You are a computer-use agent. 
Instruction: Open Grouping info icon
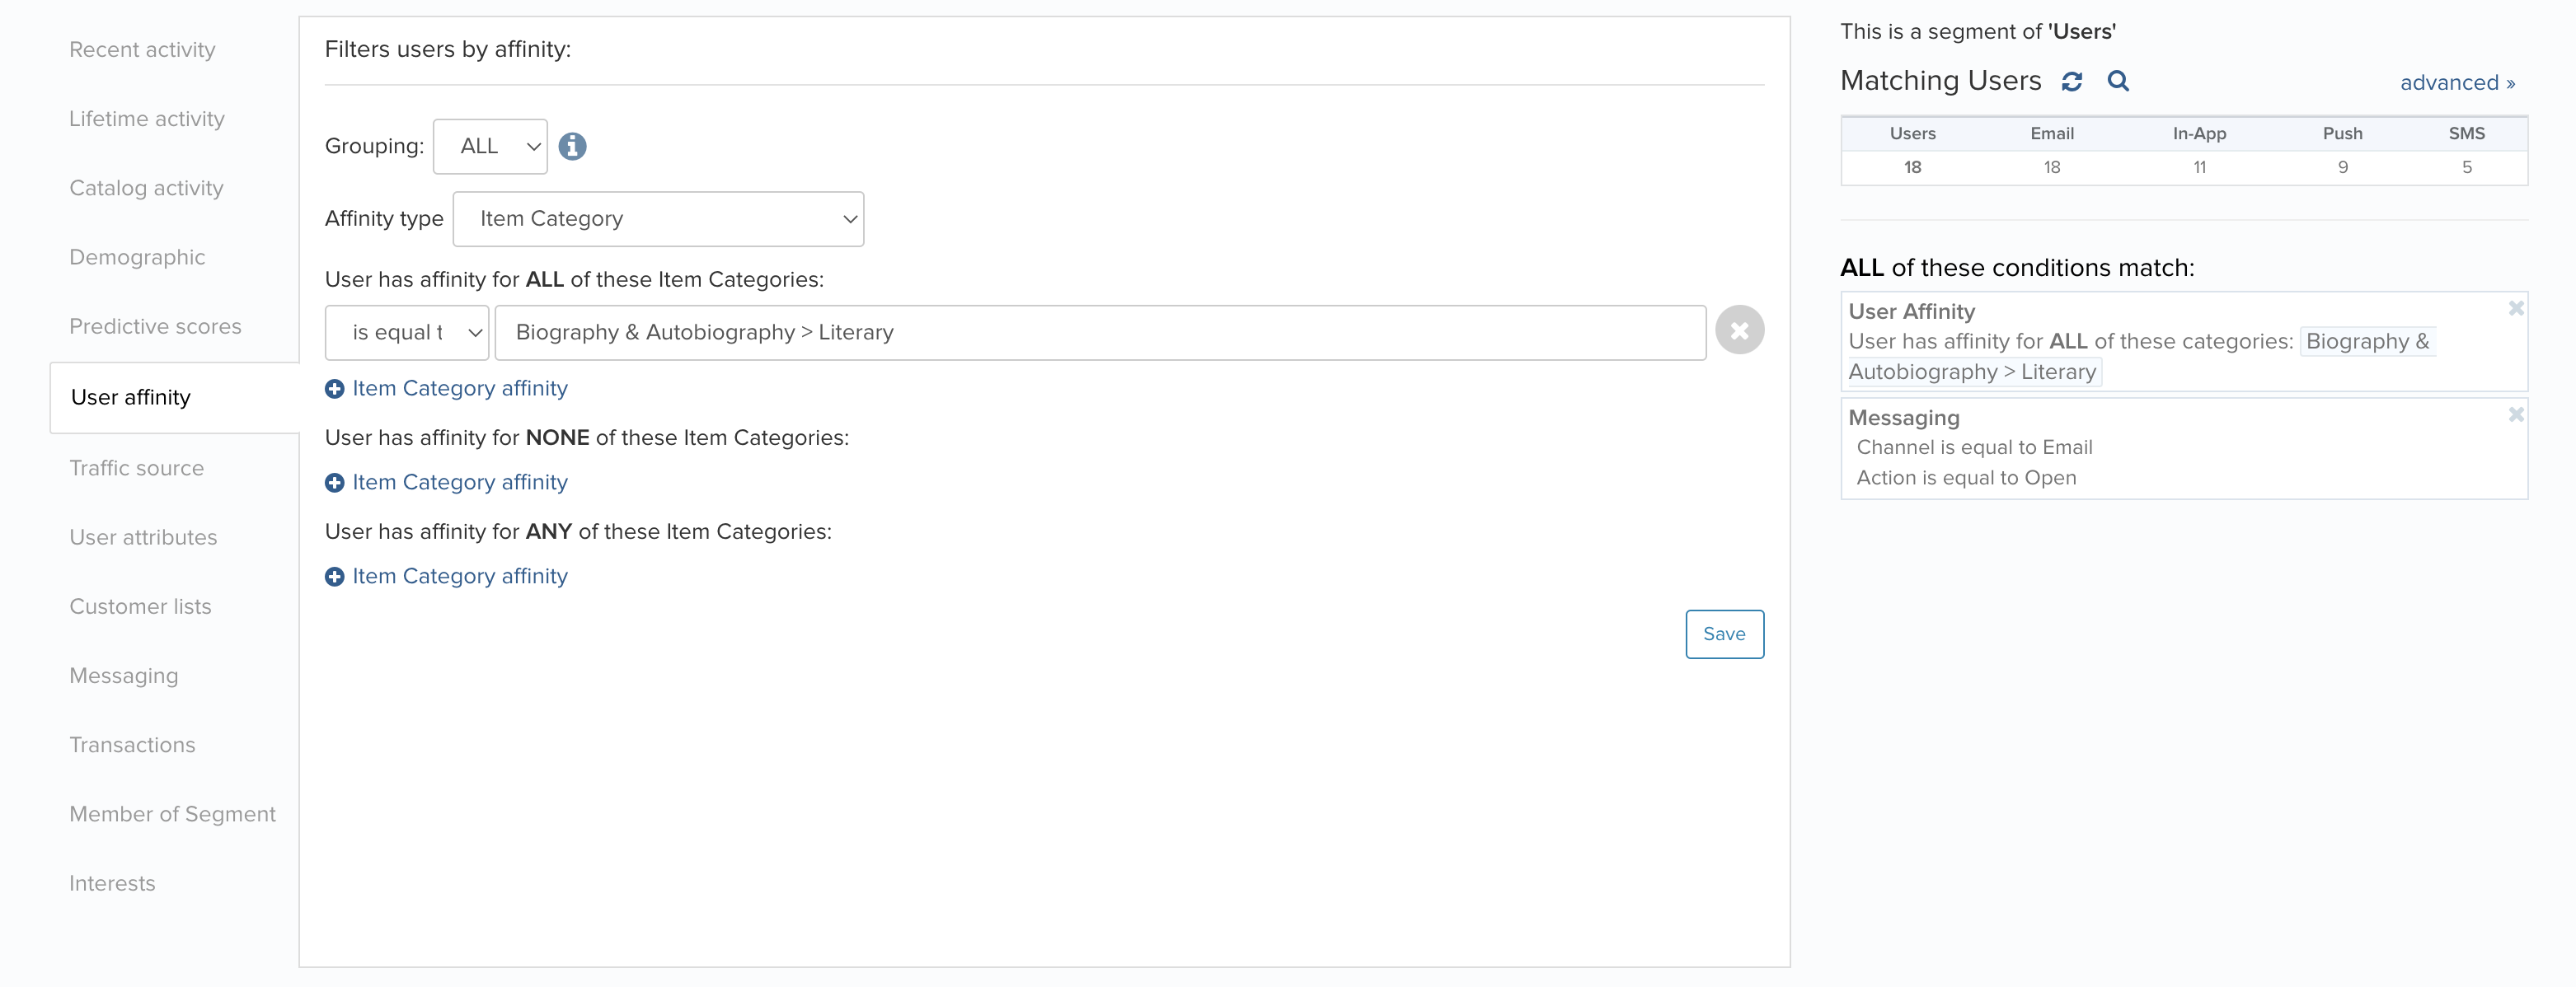coord(572,146)
